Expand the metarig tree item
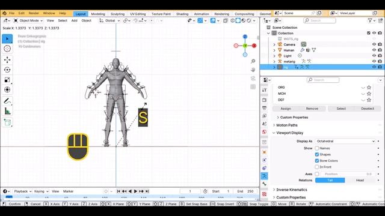Viewport: 385px width, 216px height. pos(274,61)
